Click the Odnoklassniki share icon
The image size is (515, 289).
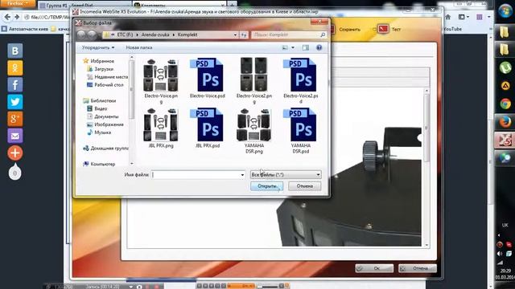[x=15, y=67]
